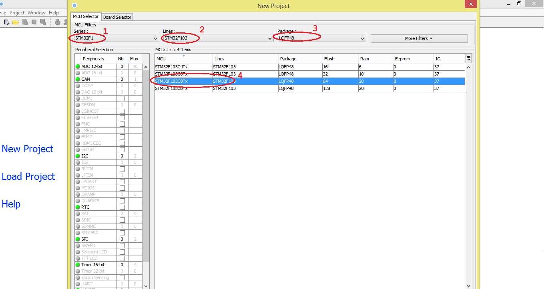The height and width of the screenshot is (289, 544).
Task: Click the peripheral list scroll-up arrow
Action: pyautogui.click(x=146, y=66)
